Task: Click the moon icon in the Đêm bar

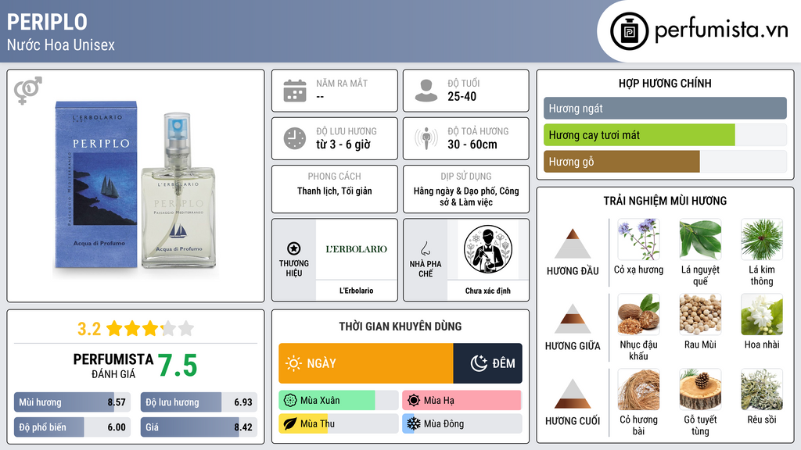Action: point(479,363)
